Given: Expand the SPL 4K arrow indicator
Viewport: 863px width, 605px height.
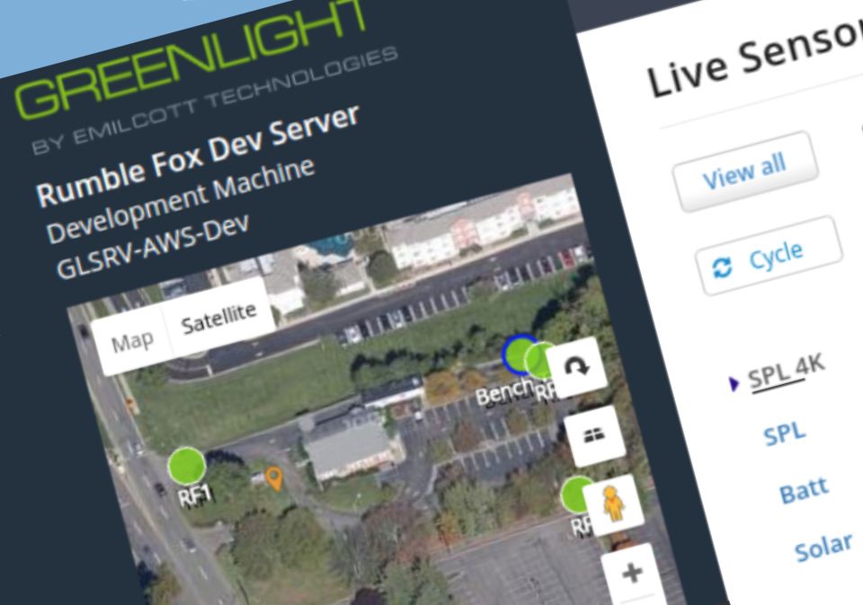Looking at the screenshot, I should coord(734,384).
